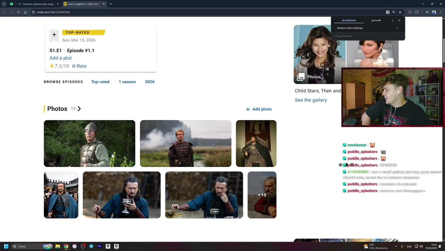This screenshot has width=445, height=251.
Task: Open the Windows Start menu
Action: 6,246
